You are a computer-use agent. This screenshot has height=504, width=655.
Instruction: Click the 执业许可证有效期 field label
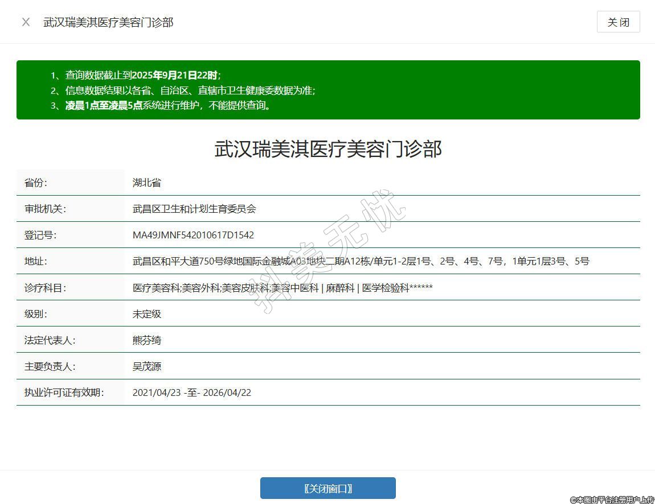tap(64, 393)
